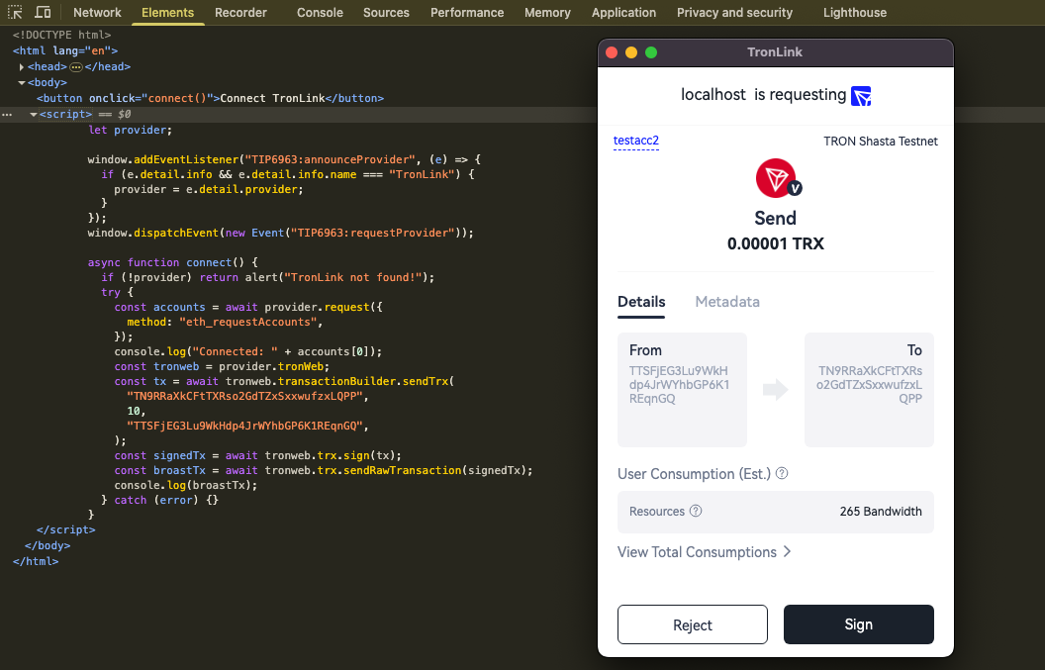Click the ellipsis badge inside the head element

[x=76, y=66]
